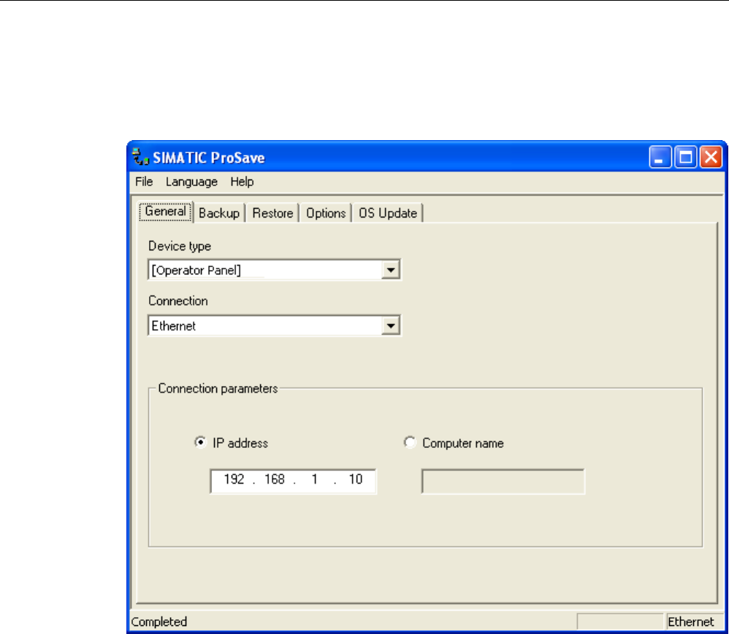Open the File menu

pyautogui.click(x=144, y=182)
